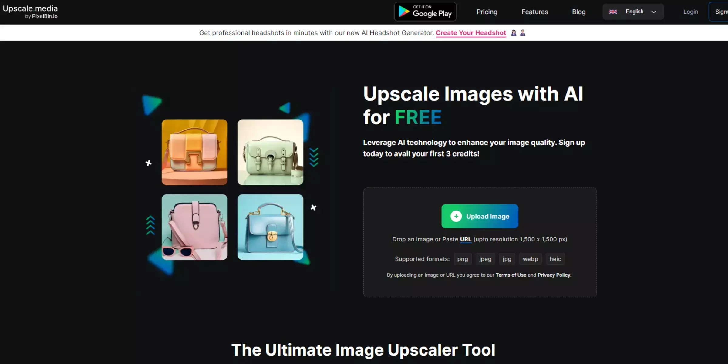Click the jpg format tag
This screenshot has width=728, height=364.
(507, 259)
